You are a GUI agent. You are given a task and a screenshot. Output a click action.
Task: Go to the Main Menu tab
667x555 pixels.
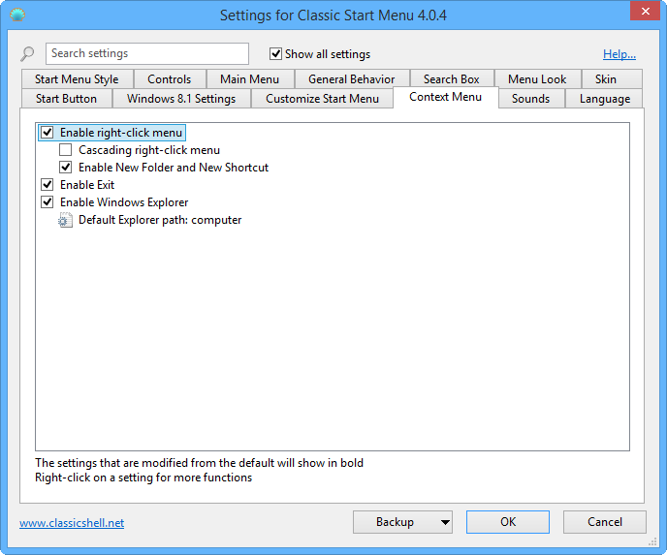click(x=250, y=79)
